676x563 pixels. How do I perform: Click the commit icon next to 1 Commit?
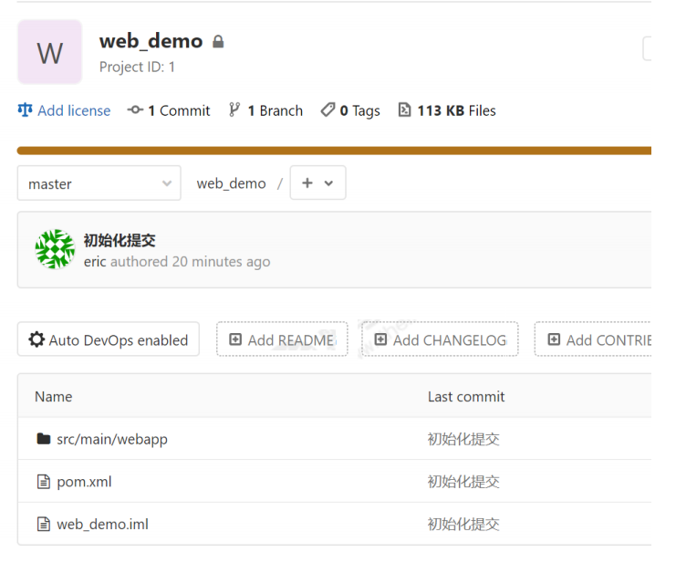pos(135,109)
